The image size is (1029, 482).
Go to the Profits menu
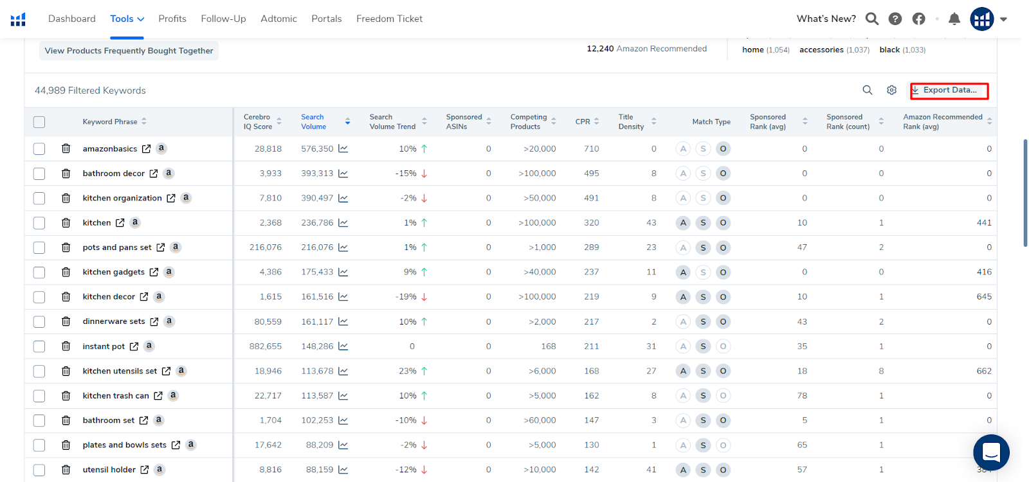pos(172,19)
